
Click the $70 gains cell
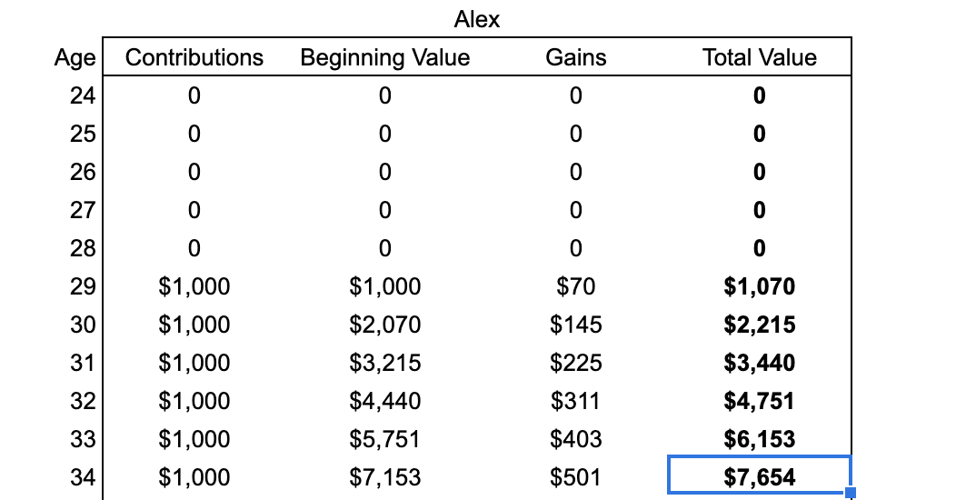coord(576,286)
